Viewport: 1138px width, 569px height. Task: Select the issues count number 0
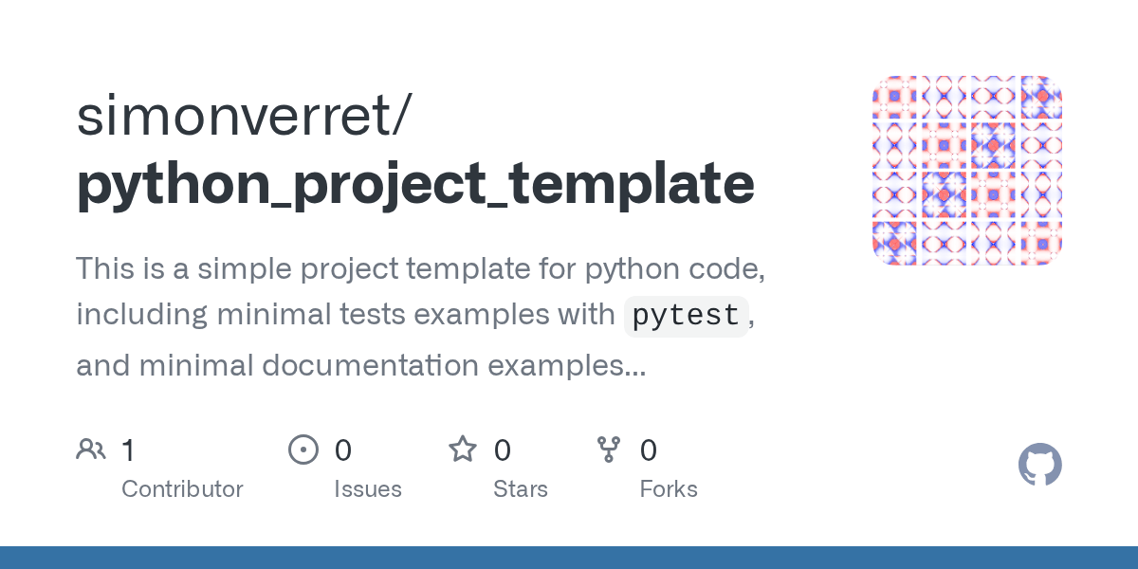coord(343,450)
